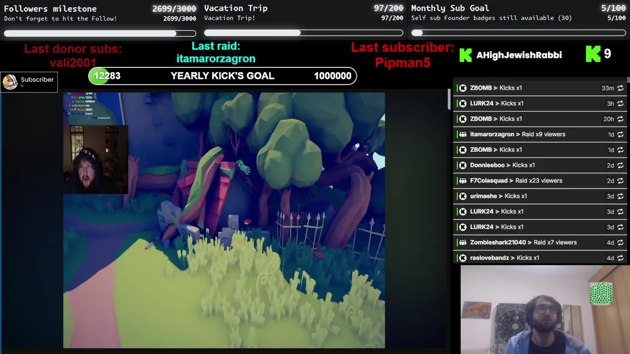Click the Subscriber avatar icon

point(10,82)
